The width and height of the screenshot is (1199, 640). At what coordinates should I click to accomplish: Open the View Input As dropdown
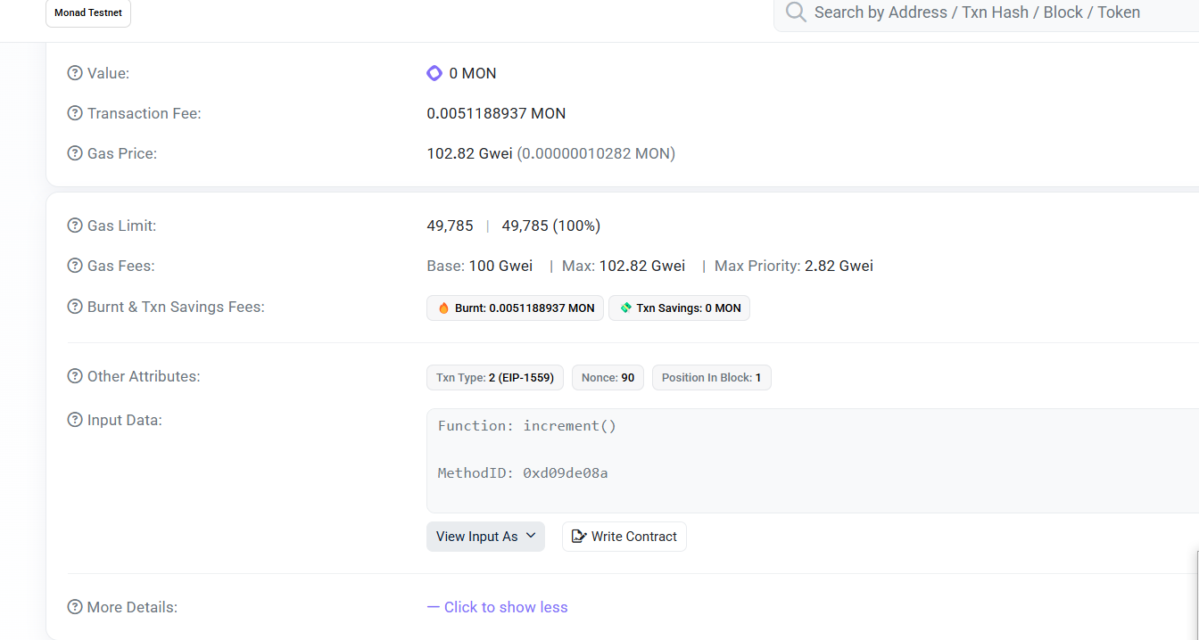pos(485,537)
